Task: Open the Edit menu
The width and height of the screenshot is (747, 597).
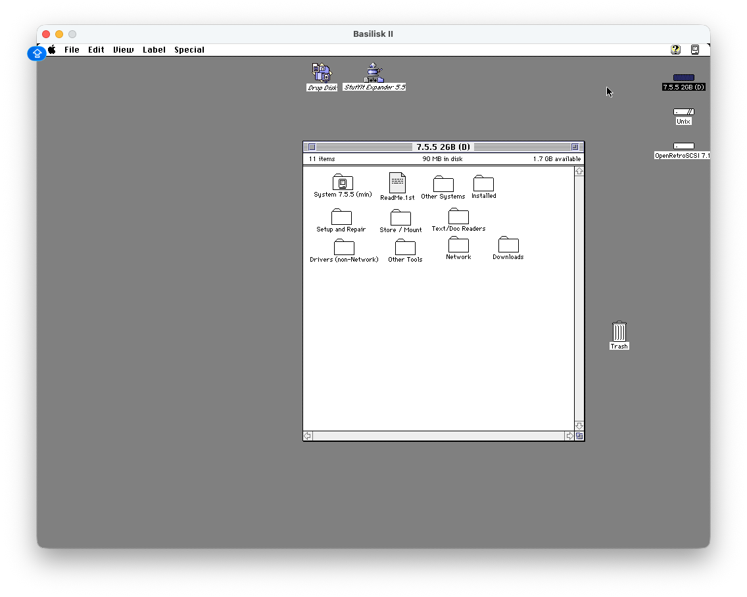Action: [96, 49]
